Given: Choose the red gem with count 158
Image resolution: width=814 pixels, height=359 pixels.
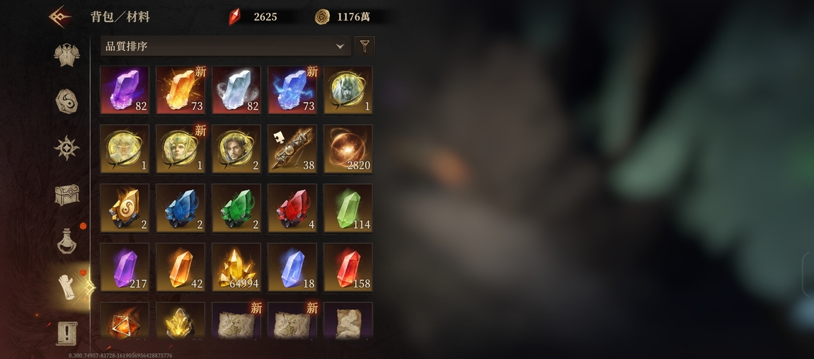Looking at the screenshot, I should tap(348, 268).
